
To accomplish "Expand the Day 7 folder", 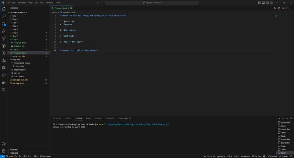I will pos(29,36).
